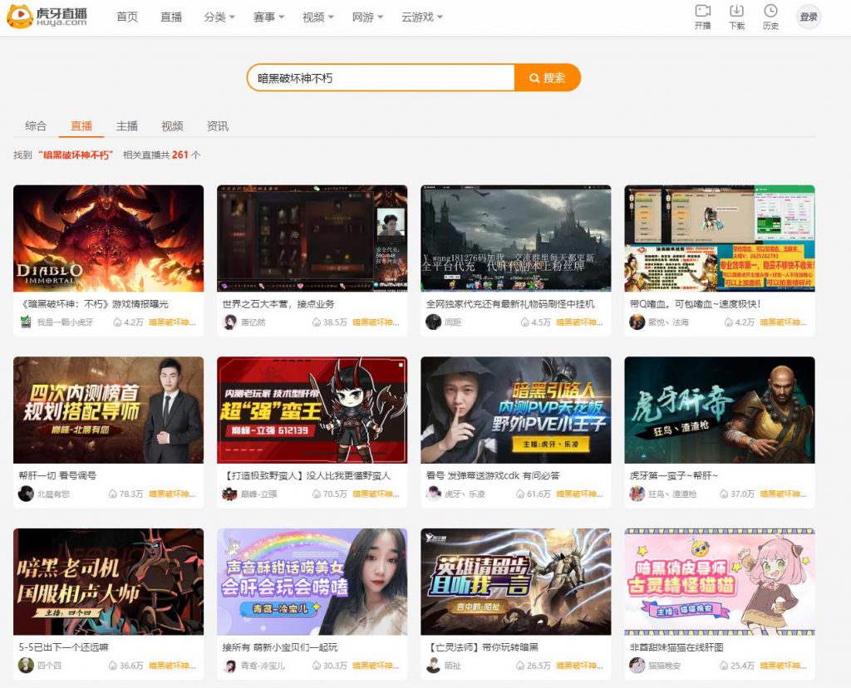The height and width of the screenshot is (688, 851).
Task: Open the 声音酥甜话唠美女 stream thumbnail
Action: pos(312,582)
